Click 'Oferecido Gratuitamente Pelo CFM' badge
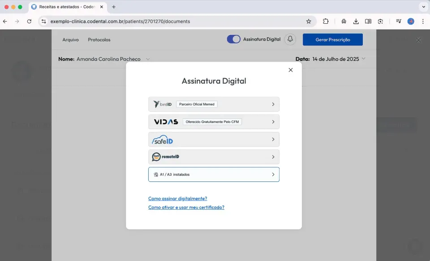The image size is (430, 261). 212,122
